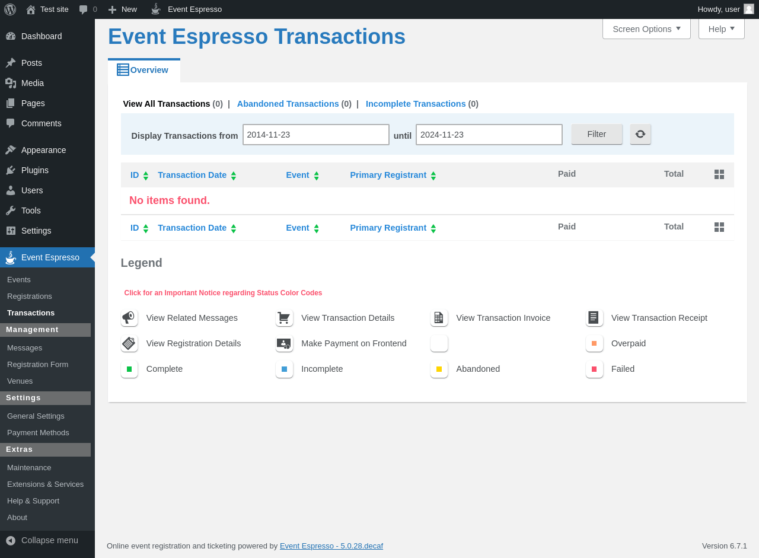Open Event Espresso in the top admin bar

tap(186, 9)
